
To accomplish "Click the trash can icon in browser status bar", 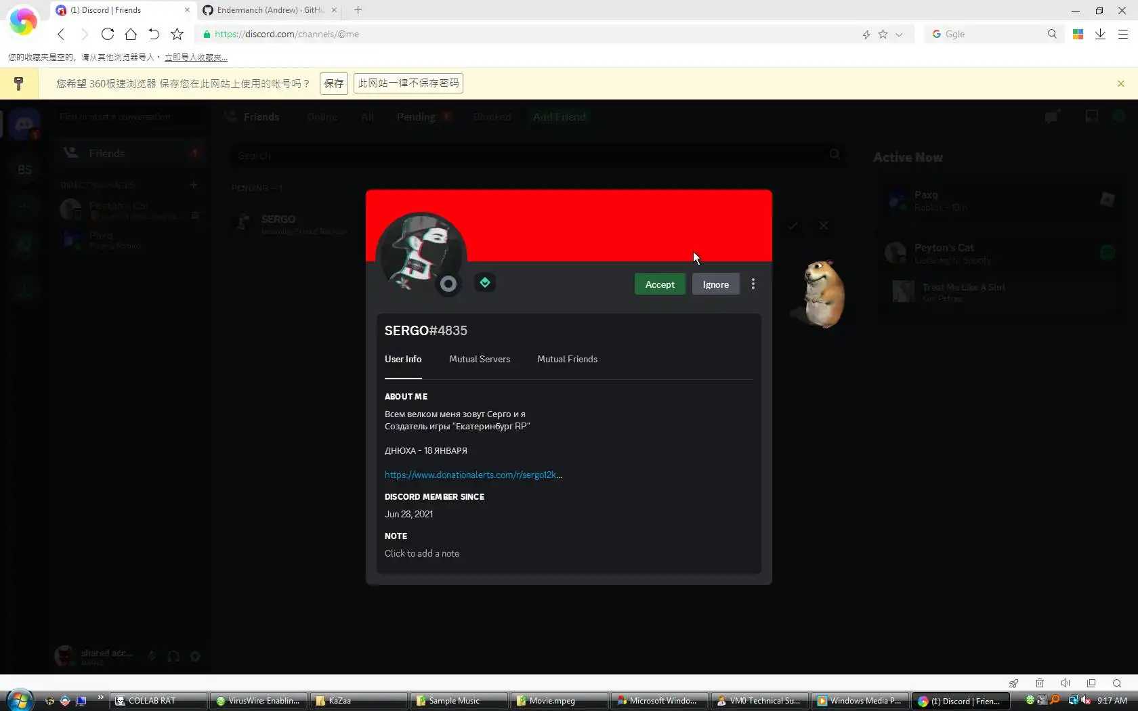I will click(1040, 683).
